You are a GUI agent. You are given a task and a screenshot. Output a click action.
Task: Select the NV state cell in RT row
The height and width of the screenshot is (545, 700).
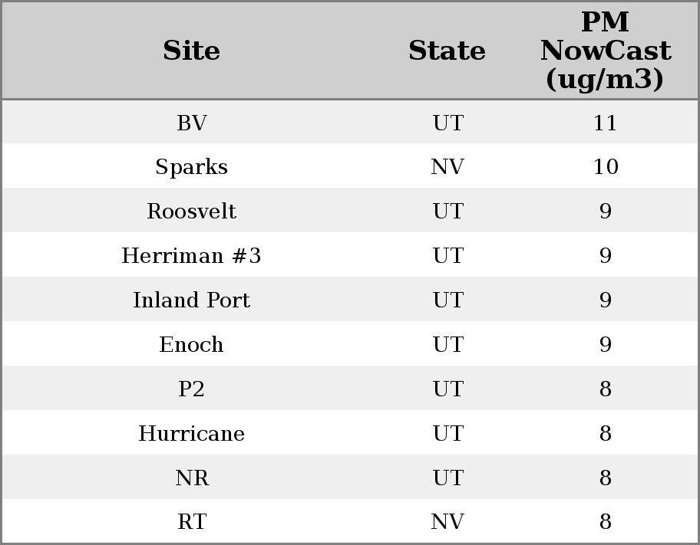[x=447, y=522]
